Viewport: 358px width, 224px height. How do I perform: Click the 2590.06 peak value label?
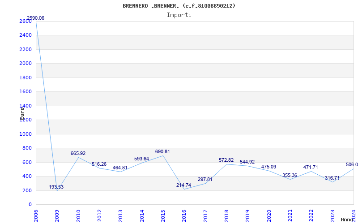[x=35, y=18]
